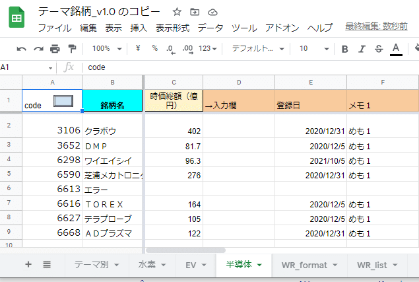
Task: Select the paint format tool
Action: [x=72, y=49]
